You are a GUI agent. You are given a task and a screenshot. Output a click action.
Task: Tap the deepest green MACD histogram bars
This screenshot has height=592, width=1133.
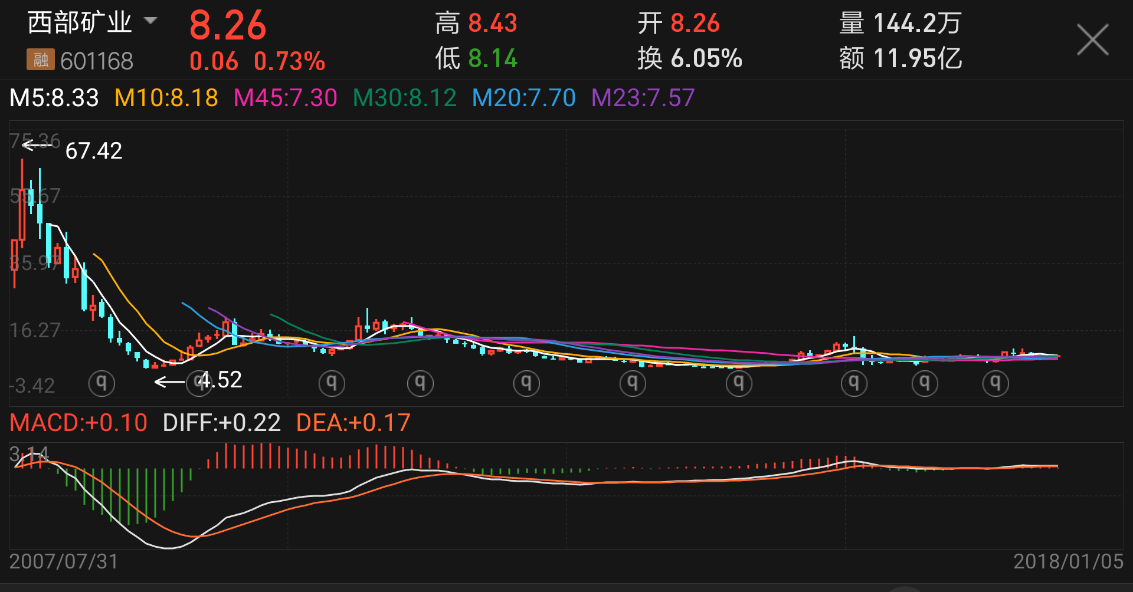pyautogui.click(x=129, y=497)
